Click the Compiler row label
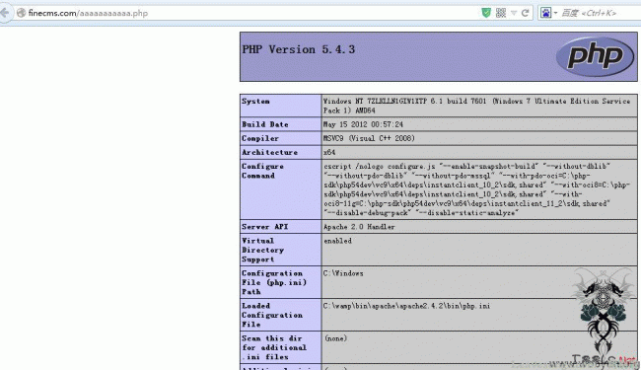This screenshot has width=641, height=370. pos(260,138)
